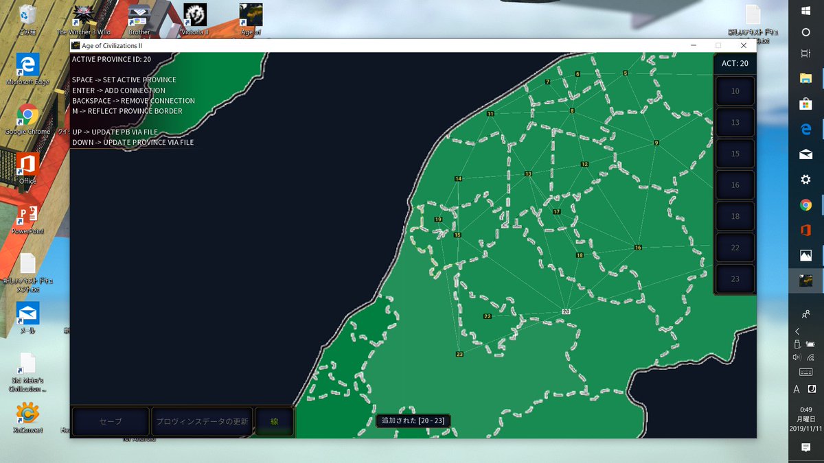Select PowerPoint desktop shortcut
Screen dimensions: 824x463
[x=27, y=219]
